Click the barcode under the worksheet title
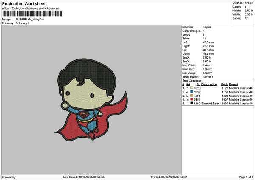This screenshot has width=255, height=180. (x=32, y=14)
